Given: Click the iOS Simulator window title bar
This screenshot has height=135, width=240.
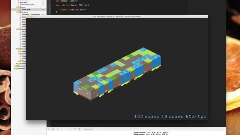Looking at the screenshot, I should [x=117, y=16].
